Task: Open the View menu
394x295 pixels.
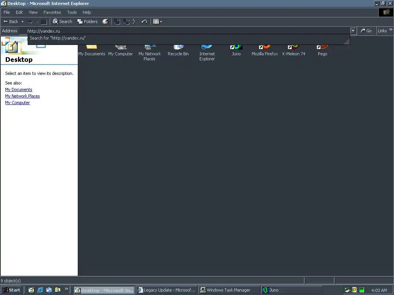Action: 33,12
